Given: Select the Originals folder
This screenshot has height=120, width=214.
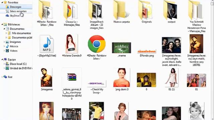Looking at the screenshot, I should tap(146, 12).
